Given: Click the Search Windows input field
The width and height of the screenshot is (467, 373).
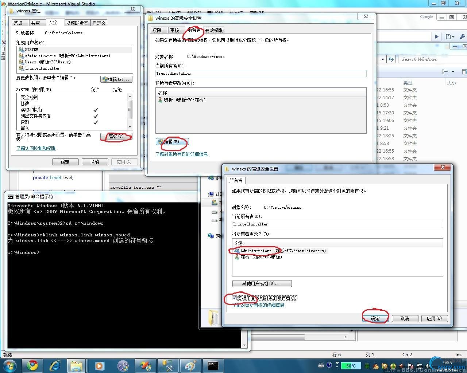Looking at the screenshot, I should [x=433, y=59].
